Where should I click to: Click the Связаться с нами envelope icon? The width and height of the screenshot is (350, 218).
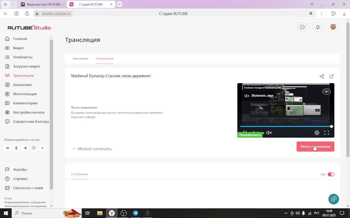[x=8, y=188]
